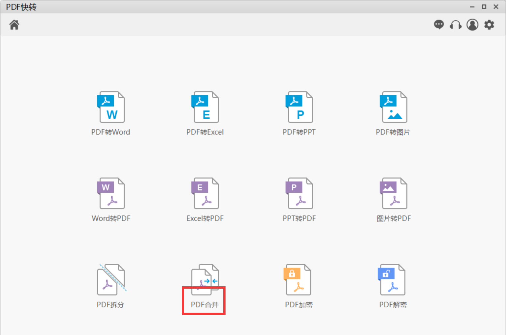
Task: Click the PDF合并 merge icon
Action: (205, 279)
